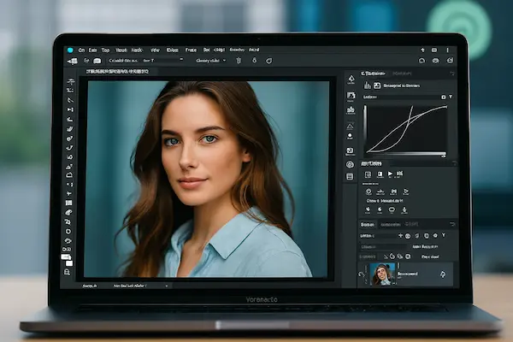Click the tag-shaped icon in the options bar
Image resolution: width=513 pixels, height=342 pixels.
[x=269, y=61]
